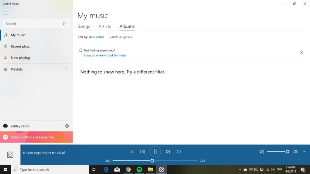Switch to the Songs tab

pyautogui.click(x=84, y=26)
